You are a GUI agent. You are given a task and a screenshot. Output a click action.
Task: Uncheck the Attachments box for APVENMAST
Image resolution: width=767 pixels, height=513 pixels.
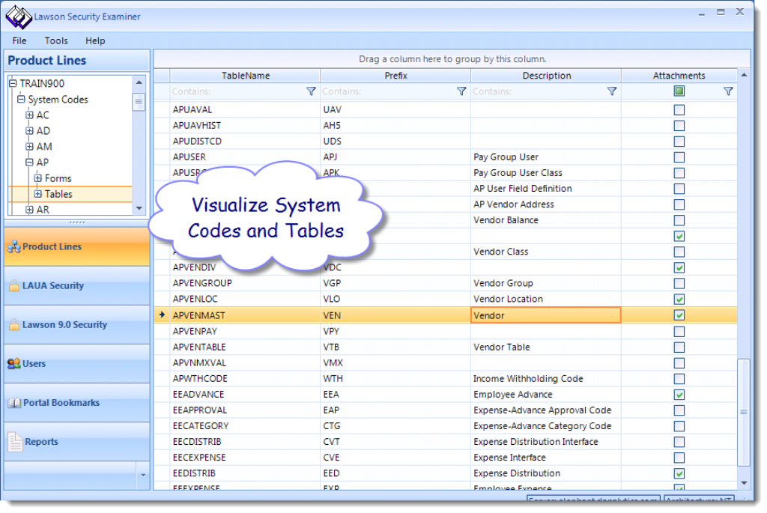coord(679,315)
